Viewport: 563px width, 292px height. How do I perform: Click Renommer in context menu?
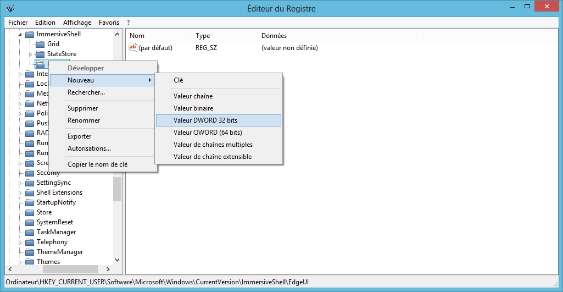click(x=103, y=120)
